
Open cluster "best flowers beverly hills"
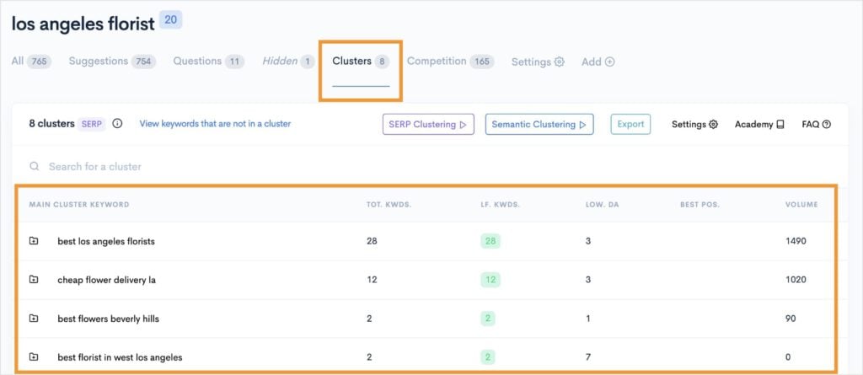[x=109, y=319]
